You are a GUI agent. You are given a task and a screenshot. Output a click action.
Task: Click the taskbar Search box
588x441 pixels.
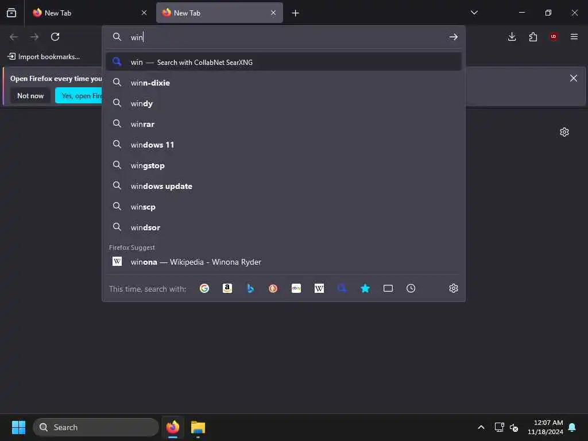pos(96,427)
